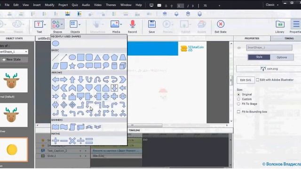Choose the Original size option

coord(238,94)
